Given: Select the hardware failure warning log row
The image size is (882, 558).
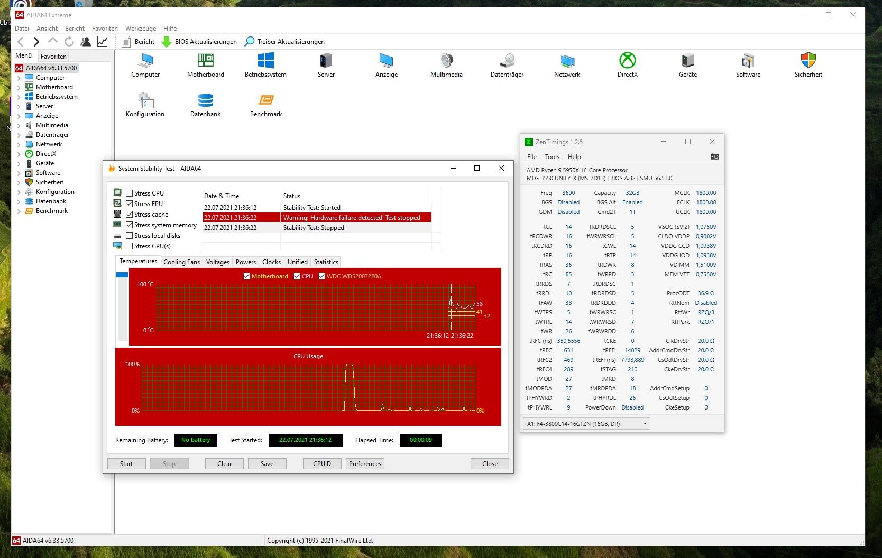Looking at the screenshot, I should click(x=317, y=218).
